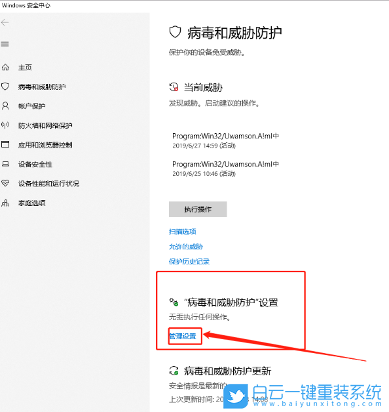Click the 病毒和威胁防护 page heading
Screen dimensions: 389x412
point(234,33)
